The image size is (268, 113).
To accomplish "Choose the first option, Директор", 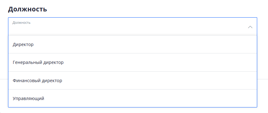I will coord(133,44).
